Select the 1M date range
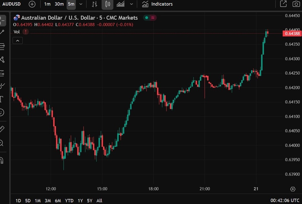Screen dimensions: 302x204 pyautogui.click(x=38, y=201)
